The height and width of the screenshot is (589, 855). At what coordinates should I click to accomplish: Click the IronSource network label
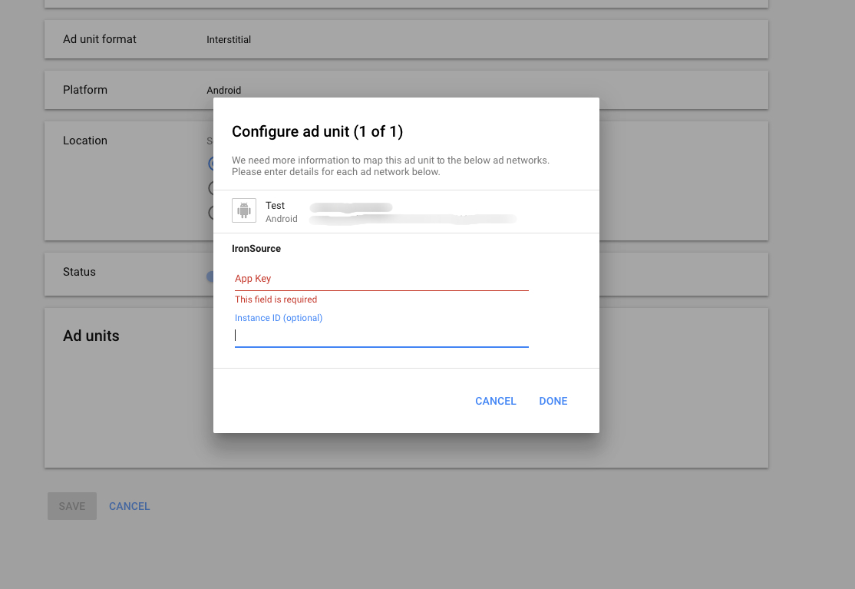[x=256, y=248]
